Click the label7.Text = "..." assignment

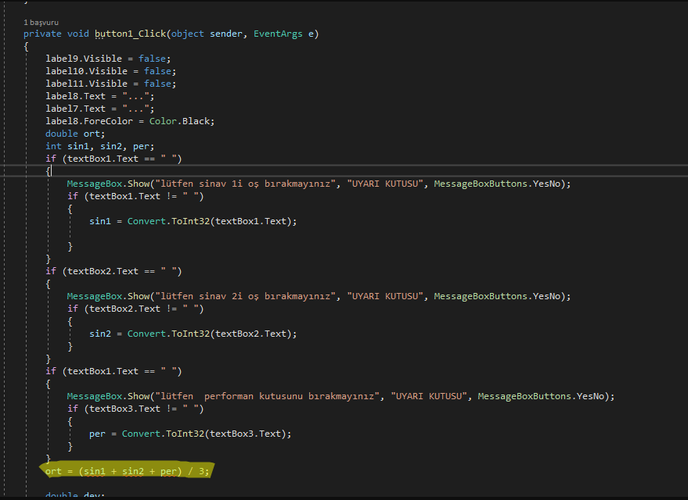point(99,109)
